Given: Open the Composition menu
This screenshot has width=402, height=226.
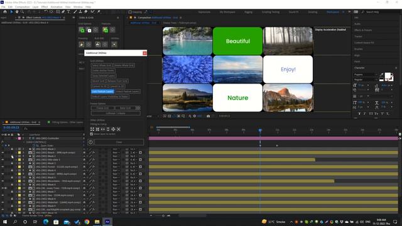Looking at the screenshot, I should [x=23, y=7].
